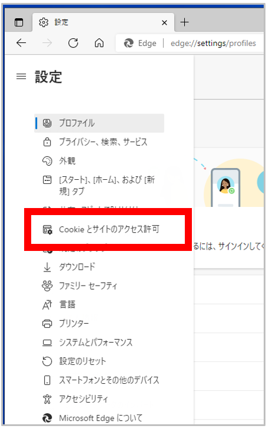Click the browser back arrow
This screenshot has height=429, width=269.
[21, 43]
